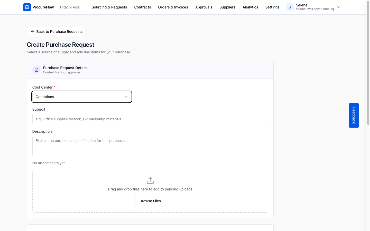
Task: Open the Sourcing & Requests menu
Action: (109, 7)
